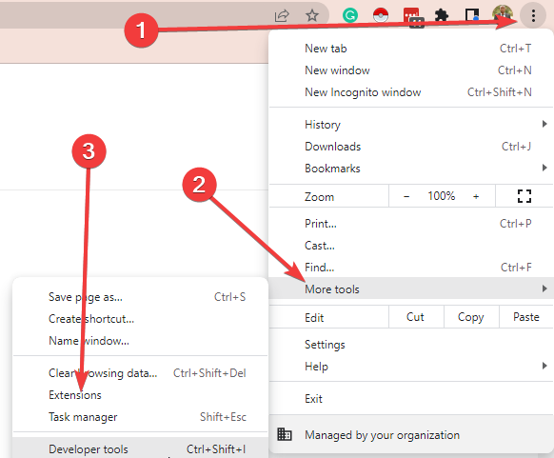This screenshot has height=458, width=554.
Task: Expand the More tools submenu arrow
Action: point(544,289)
